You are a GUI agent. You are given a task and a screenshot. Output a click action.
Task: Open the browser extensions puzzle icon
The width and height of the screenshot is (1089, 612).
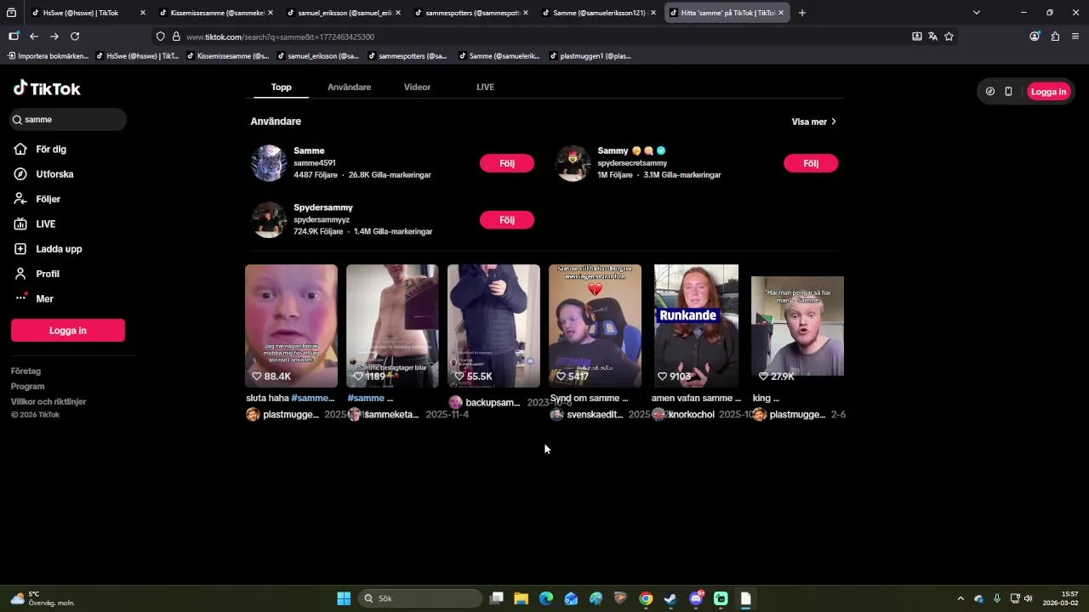(x=1055, y=37)
